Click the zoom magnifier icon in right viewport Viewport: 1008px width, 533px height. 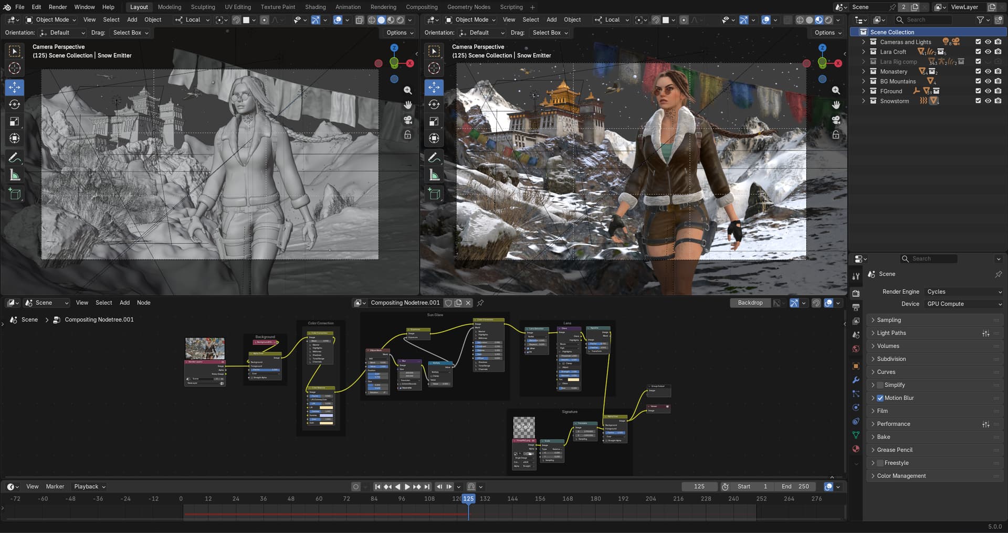(836, 90)
